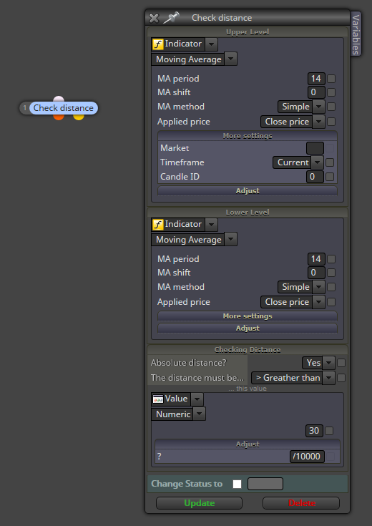
Task: Collapse the value Adjust section
Action: click(x=248, y=444)
